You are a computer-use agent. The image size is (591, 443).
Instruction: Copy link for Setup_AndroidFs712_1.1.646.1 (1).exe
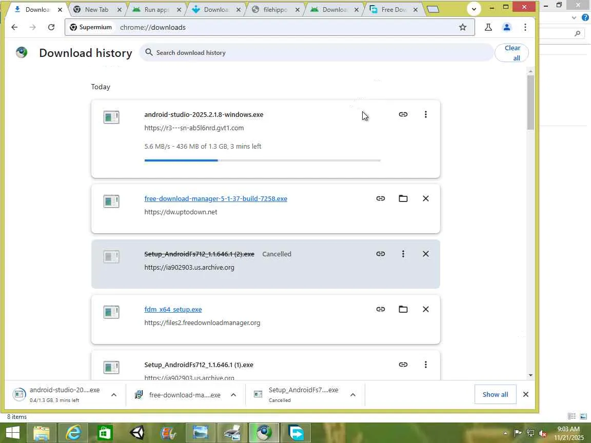click(403, 364)
